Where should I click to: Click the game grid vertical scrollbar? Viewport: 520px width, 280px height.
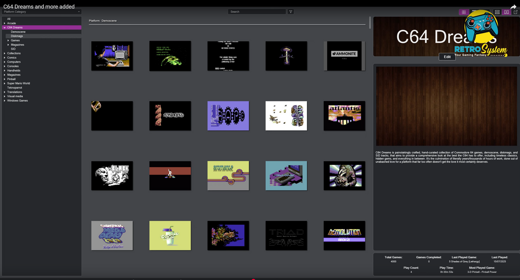click(x=370, y=23)
